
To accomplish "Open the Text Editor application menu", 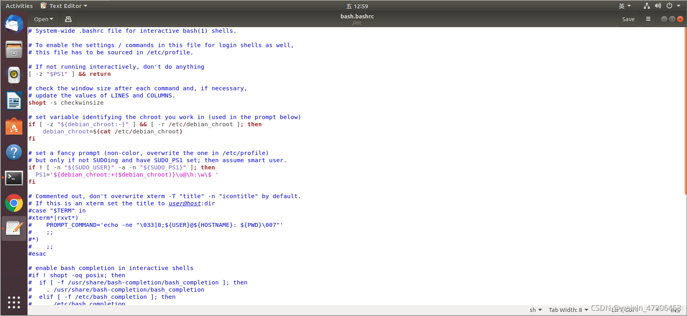I will pyautogui.click(x=64, y=6).
